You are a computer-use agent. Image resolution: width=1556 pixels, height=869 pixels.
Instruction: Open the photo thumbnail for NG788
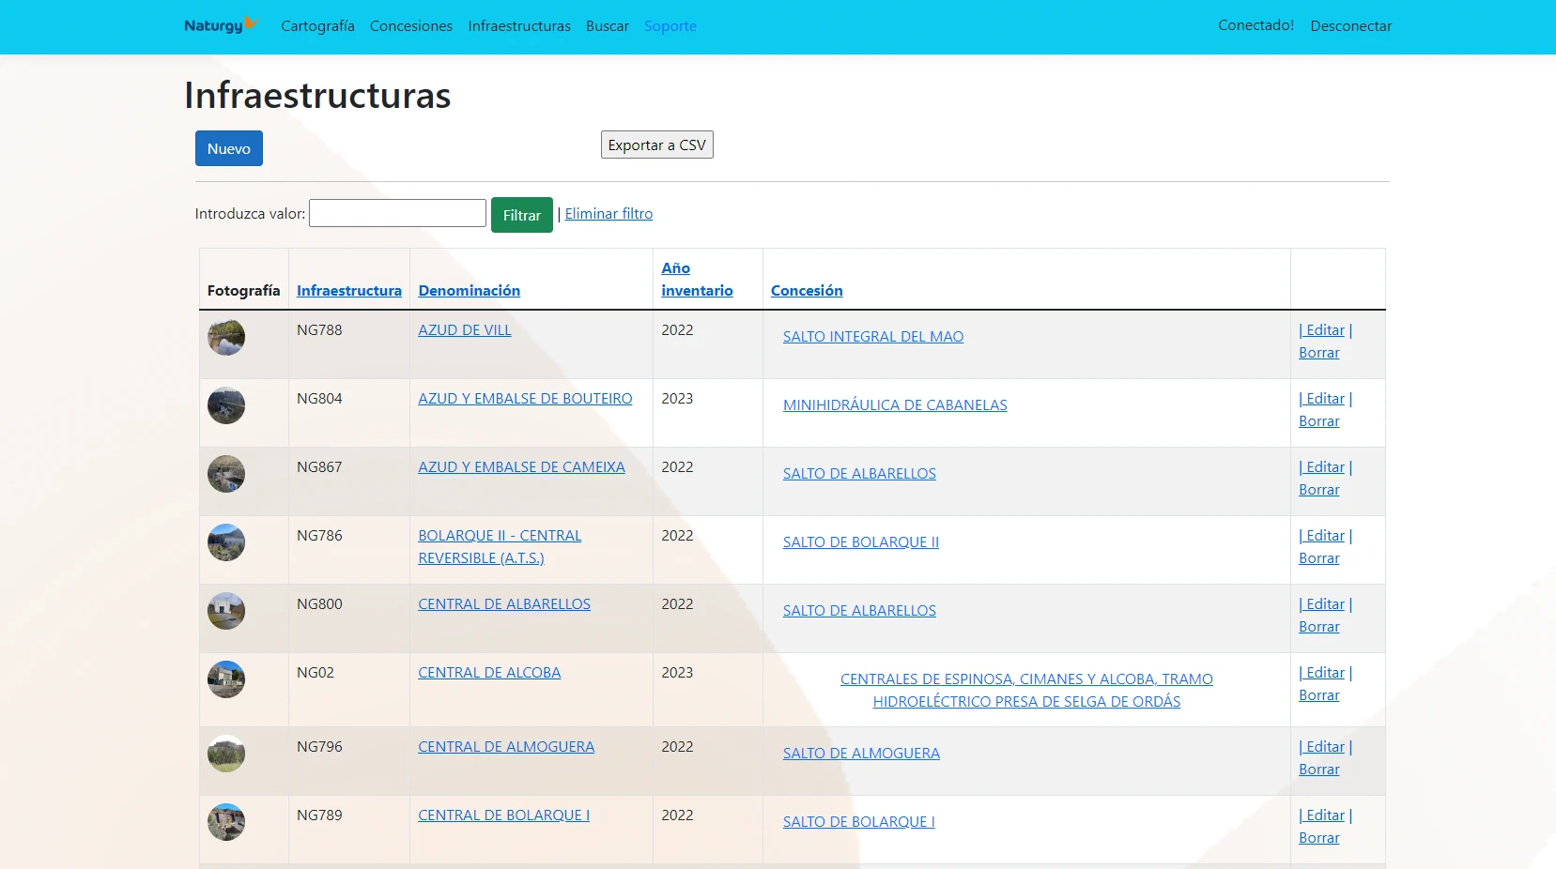point(226,337)
